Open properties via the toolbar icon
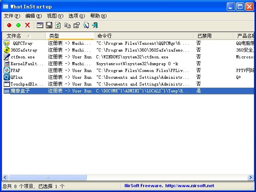The height and width of the screenshot is (192, 256). 40,25
